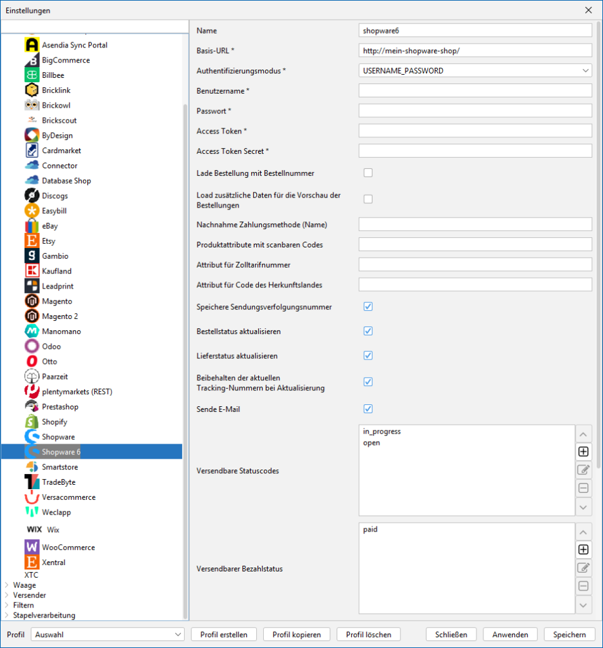603x648 pixels.
Task: Enable Lade Bestellung mit Bestellnummer checkbox
Action: (x=368, y=173)
